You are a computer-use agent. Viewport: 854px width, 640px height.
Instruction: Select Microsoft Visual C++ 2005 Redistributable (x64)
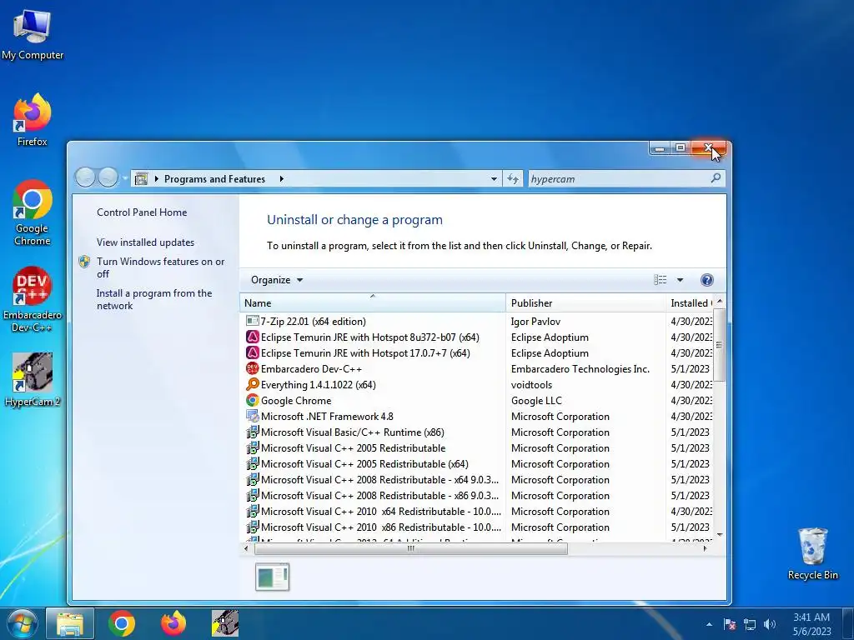(x=364, y=463)
